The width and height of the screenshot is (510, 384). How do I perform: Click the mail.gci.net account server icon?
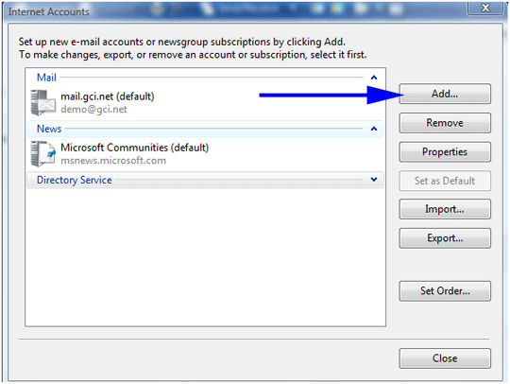tap(43, 102)
